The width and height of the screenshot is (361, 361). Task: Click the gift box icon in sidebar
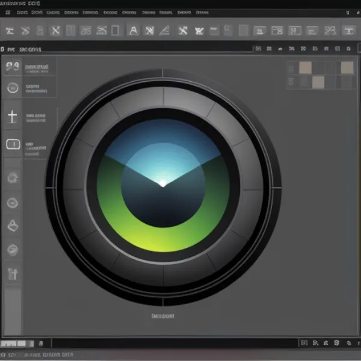click(13, 274)
